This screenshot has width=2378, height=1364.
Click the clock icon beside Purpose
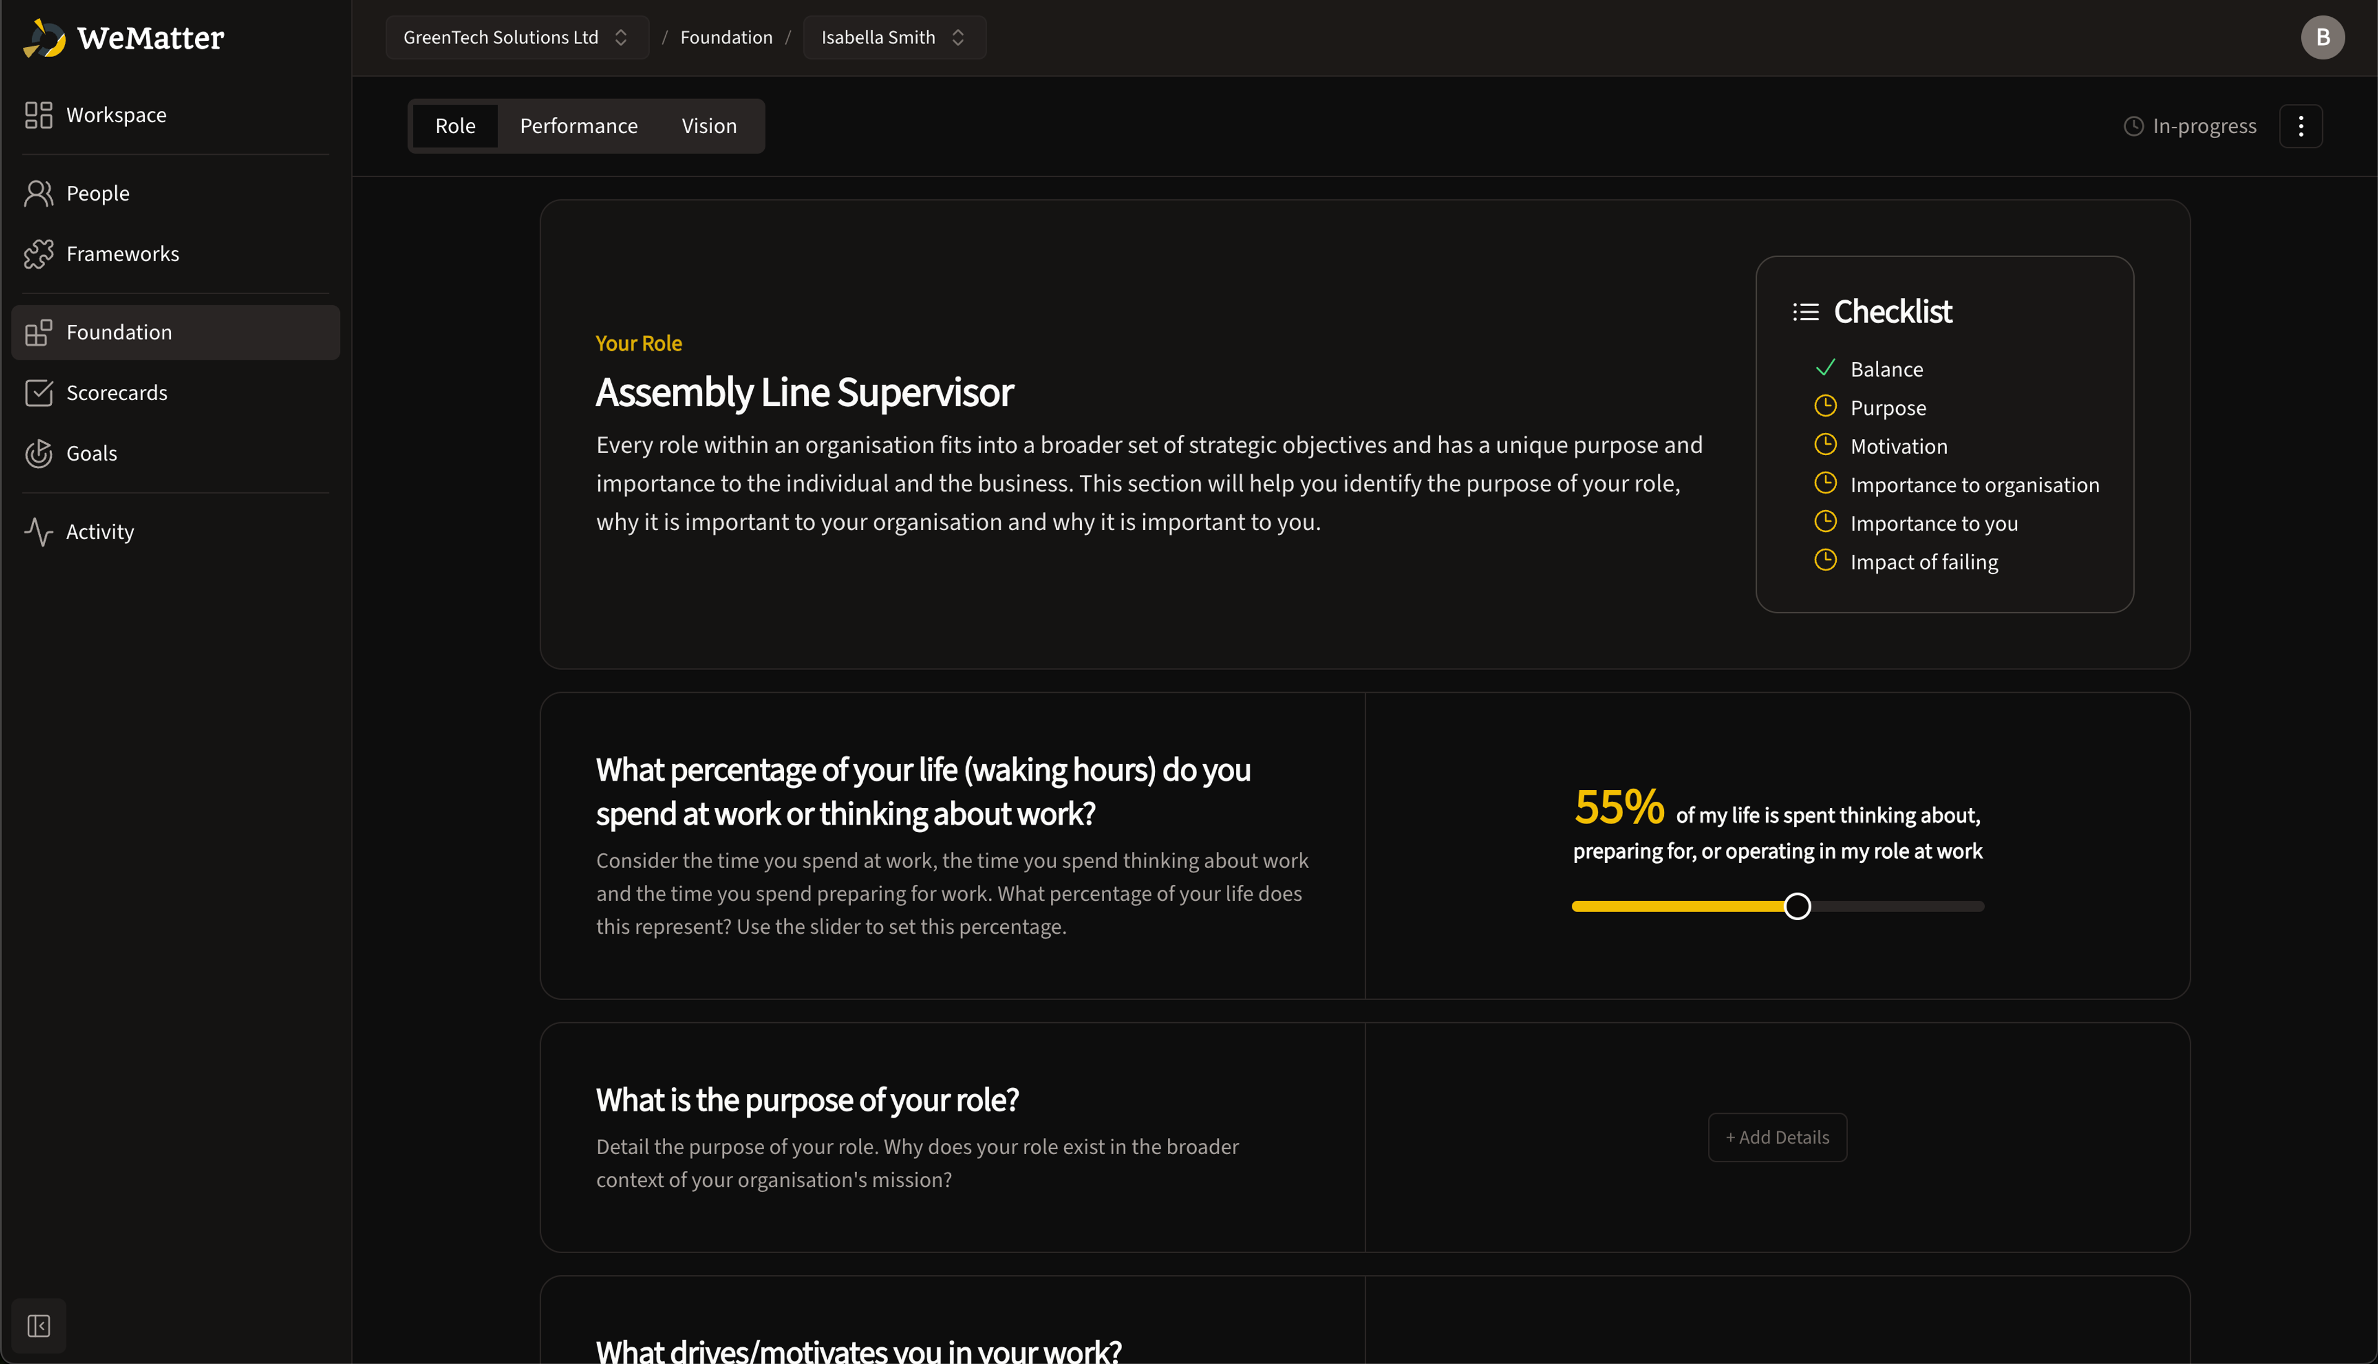(1825, 406)
